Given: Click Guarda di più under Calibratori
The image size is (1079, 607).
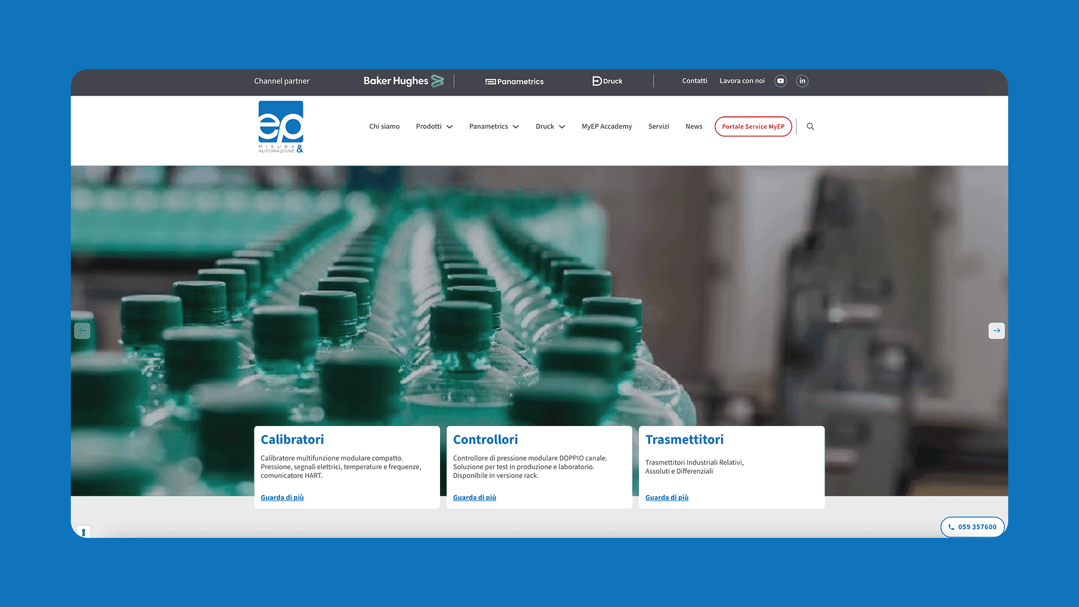Looking at the screenshot, I should pyautogui.click(x=282, y=497).
